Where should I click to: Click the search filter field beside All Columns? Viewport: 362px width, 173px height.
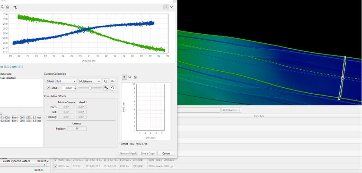199,110
